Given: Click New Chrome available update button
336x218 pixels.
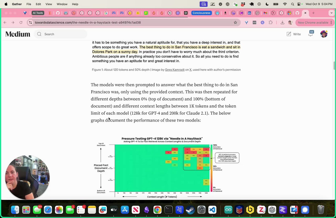Looking at the screenshot, I should click(x=314, y=23).
